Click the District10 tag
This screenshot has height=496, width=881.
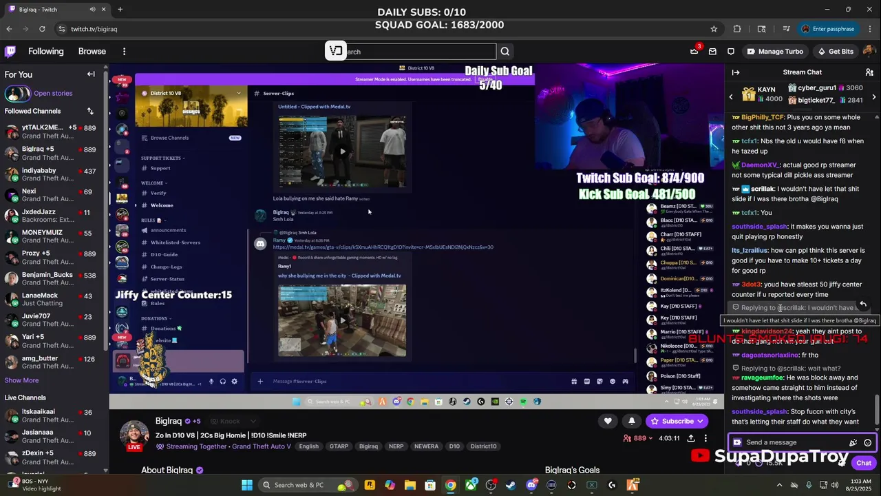(x=483, y=446)
